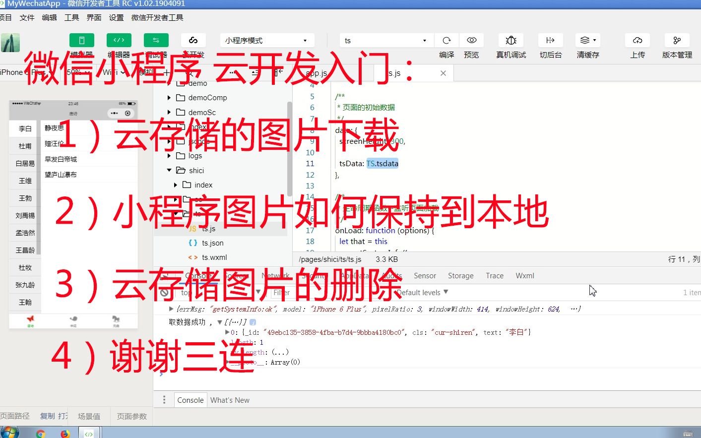Tap the last simulator tab bar icon
Viewport: 701px width, 438px height.
pyautogui.click(x=116, y=320)
